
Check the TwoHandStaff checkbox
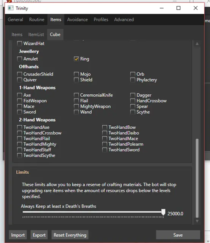coord(19,150)
